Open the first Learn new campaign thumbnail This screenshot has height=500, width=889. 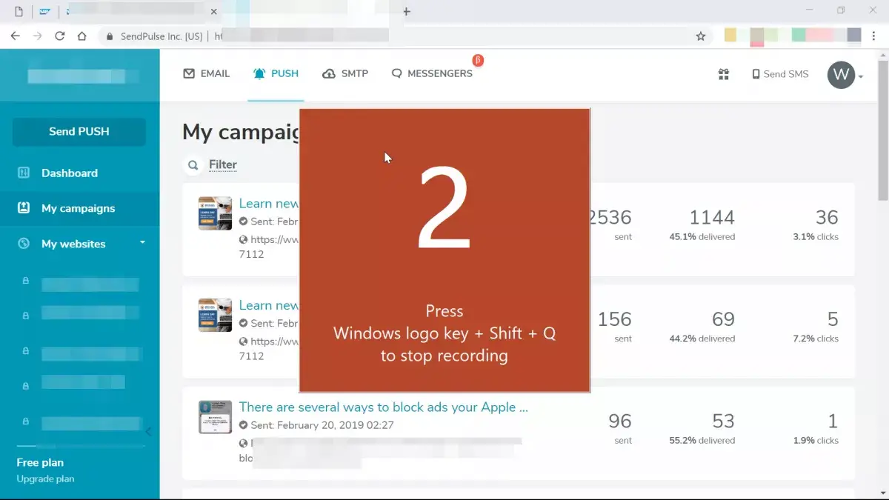tap(216, 213)
